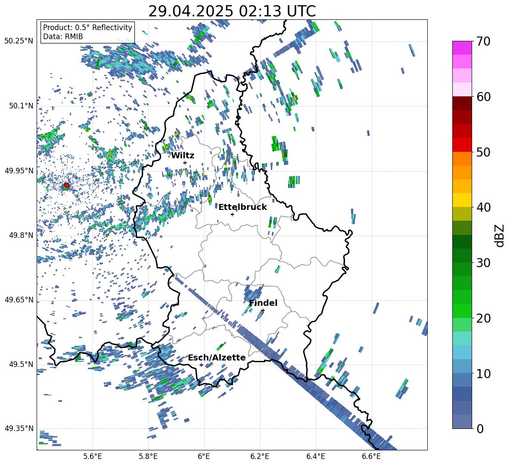The image size is (510, 465).
Task: Click the title 29.04.2025 02:13 UTC
Action: pos(232,11)
